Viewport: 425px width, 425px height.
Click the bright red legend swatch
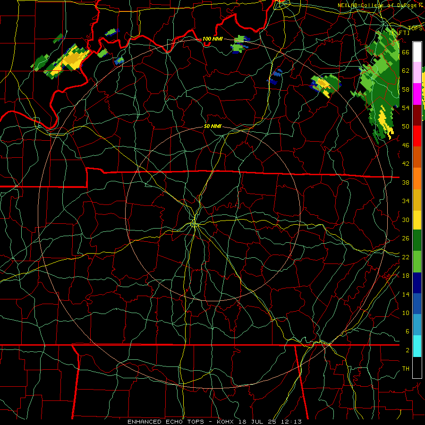coord(417,136)
